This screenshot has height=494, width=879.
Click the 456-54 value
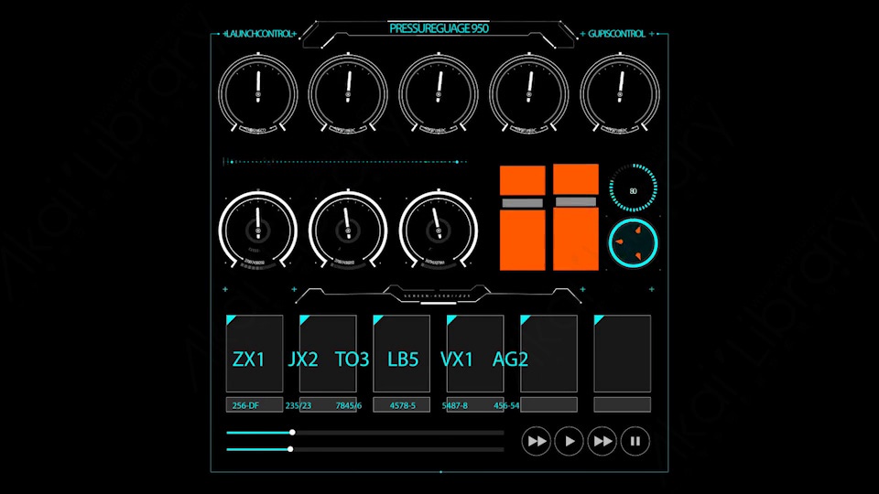point(506,405)
